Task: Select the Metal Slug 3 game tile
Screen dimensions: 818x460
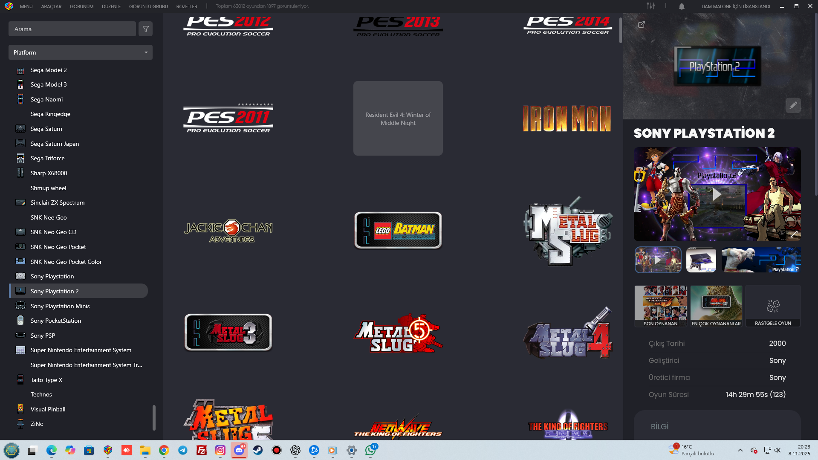Action: click(x=228, y=333)
